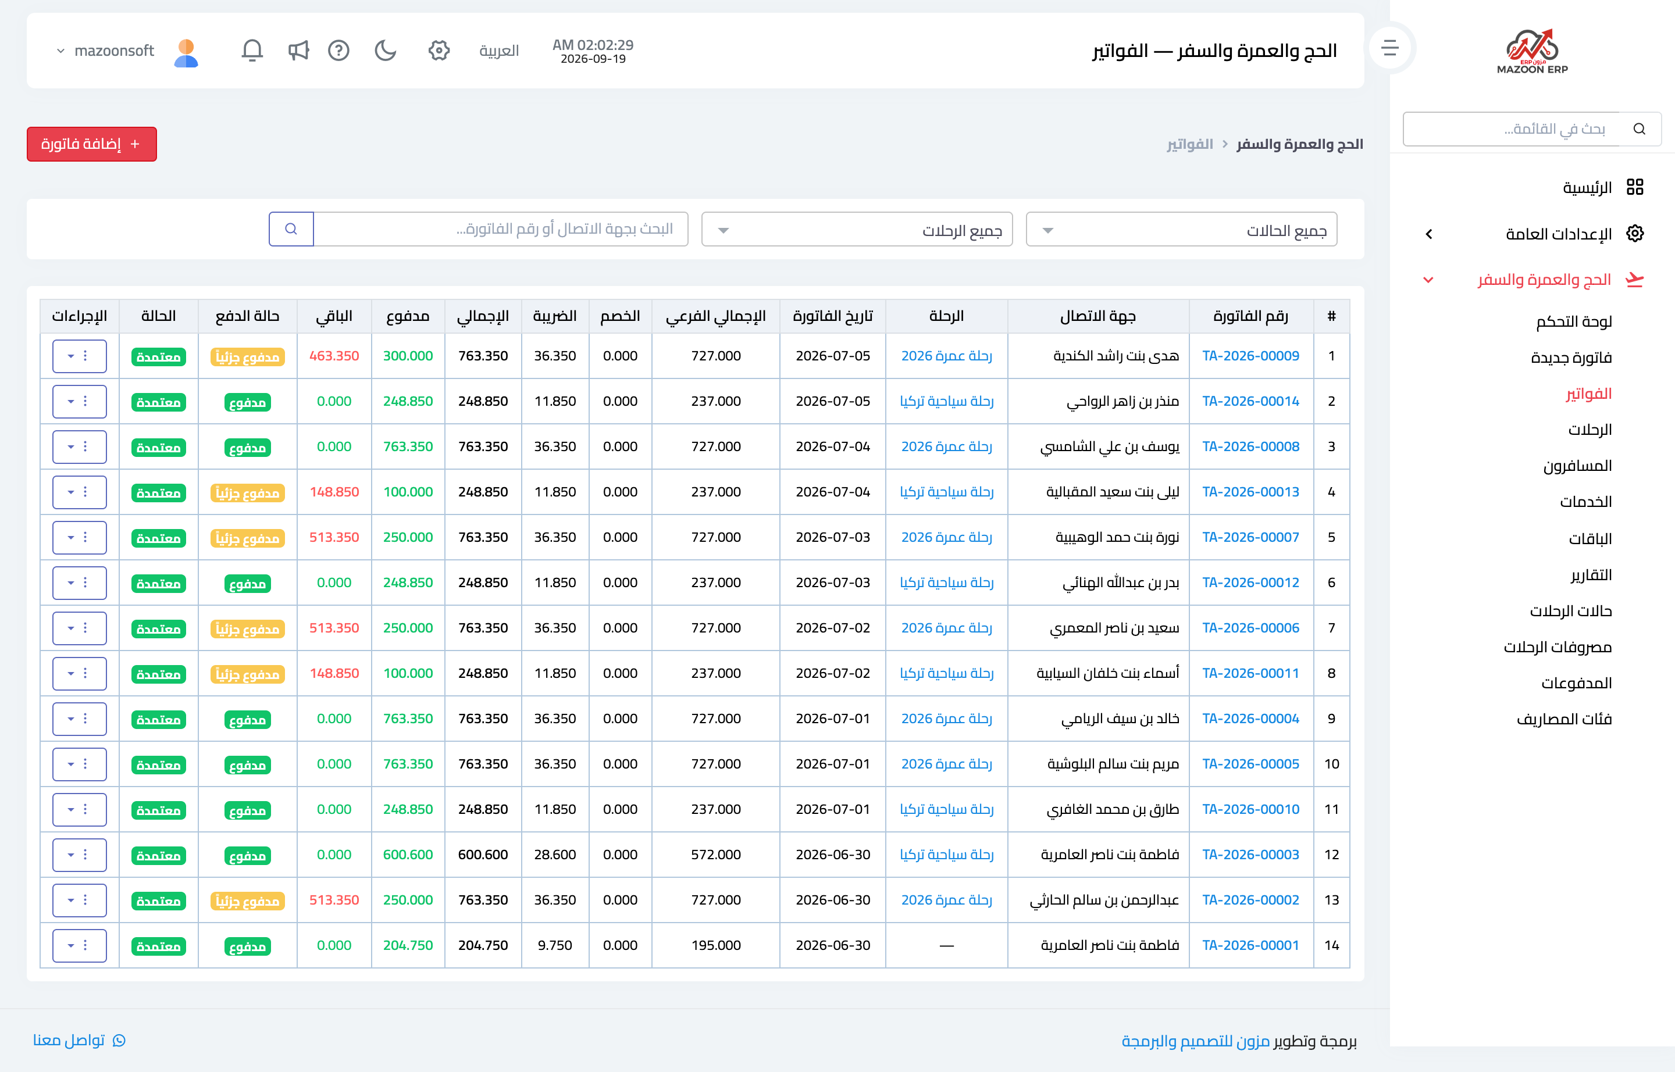The height and width of the screenshot is (1072, 1675).
Task: Click paid amount 600.600 for TA-2026-00003
Action: point(408,855)
